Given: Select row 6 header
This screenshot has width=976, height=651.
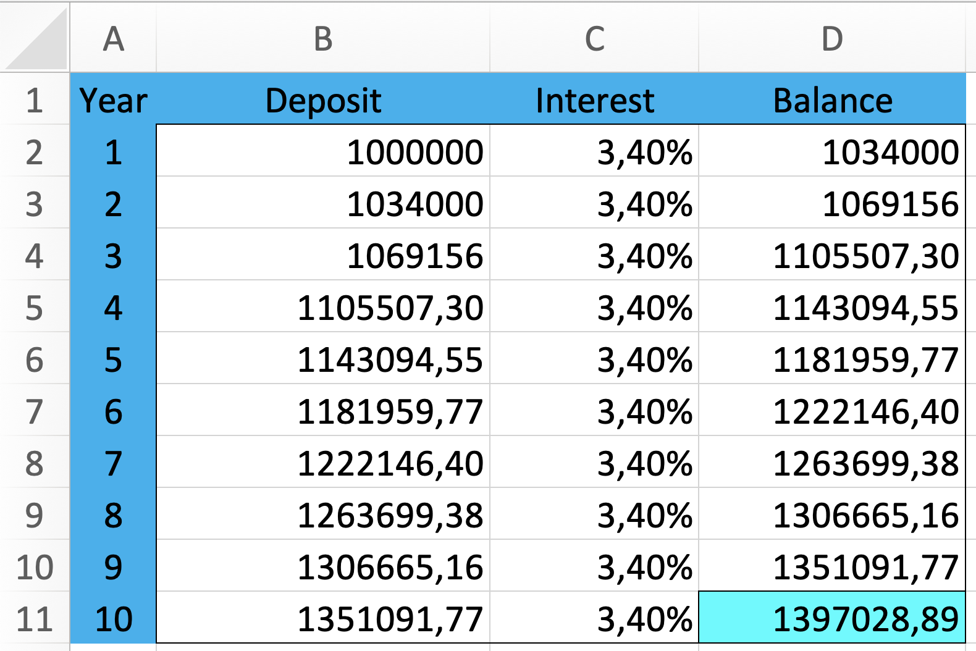Looking at the screenshot, I should click(x=35, y=358).
